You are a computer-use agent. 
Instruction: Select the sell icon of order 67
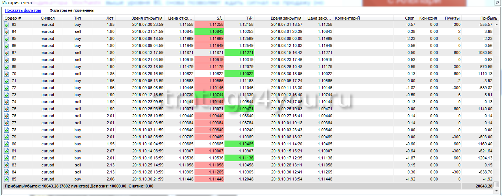tap(6, 53)
